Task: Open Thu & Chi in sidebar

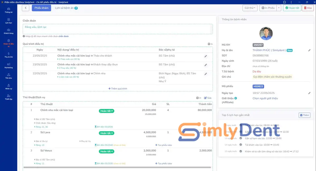Action: point(8,55)
